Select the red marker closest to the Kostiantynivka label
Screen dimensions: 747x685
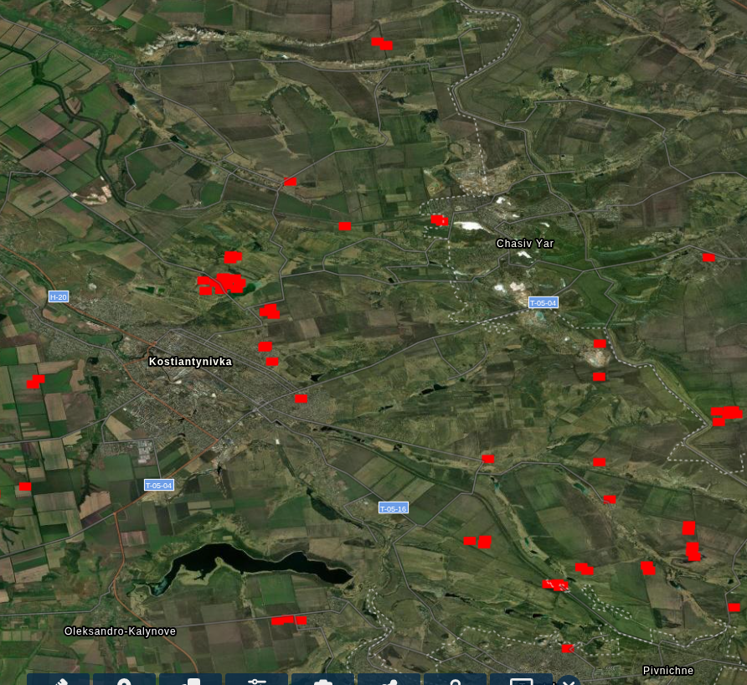265,347
